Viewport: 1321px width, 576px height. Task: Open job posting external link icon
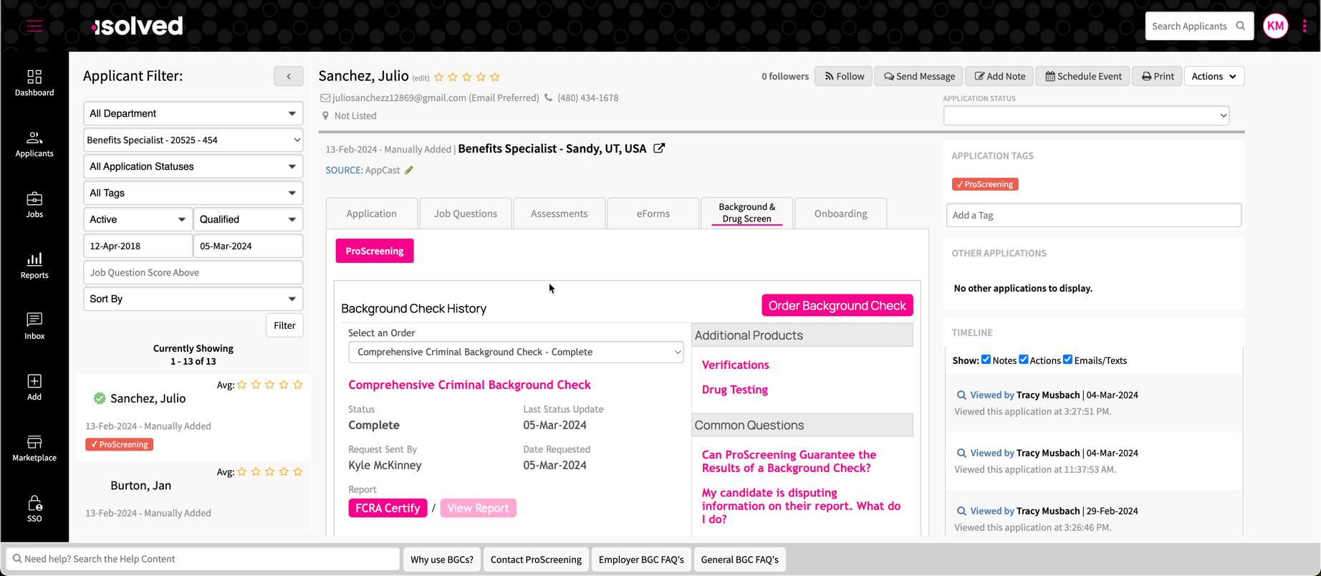tap(659, 148)
